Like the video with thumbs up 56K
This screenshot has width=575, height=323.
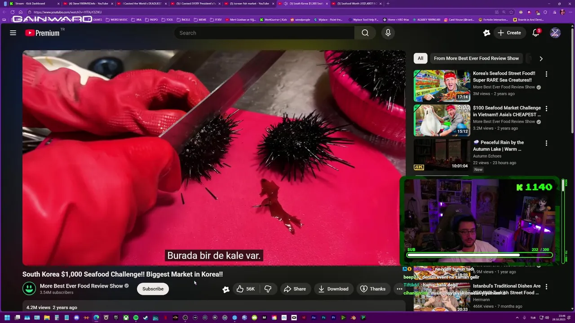(x=245, y=289)
